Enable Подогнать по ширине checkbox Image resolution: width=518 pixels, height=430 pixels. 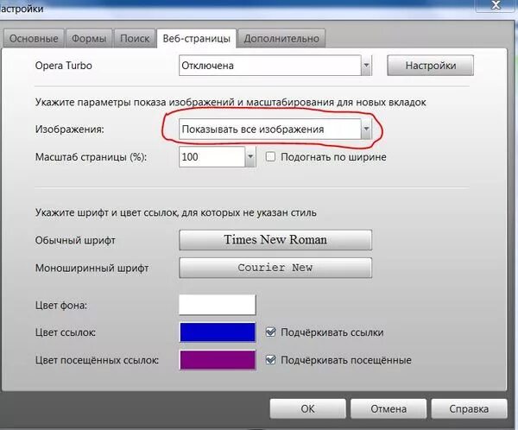270,156
